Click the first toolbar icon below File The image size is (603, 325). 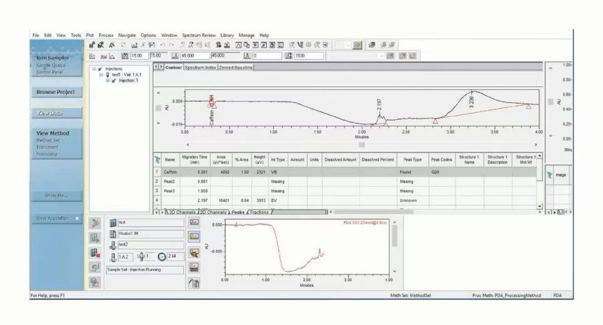[x=92, y=45]
